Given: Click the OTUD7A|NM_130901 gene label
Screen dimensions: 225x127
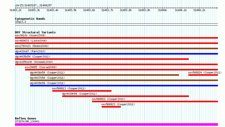Looking at the screenshot, I should tap(27, 121).
